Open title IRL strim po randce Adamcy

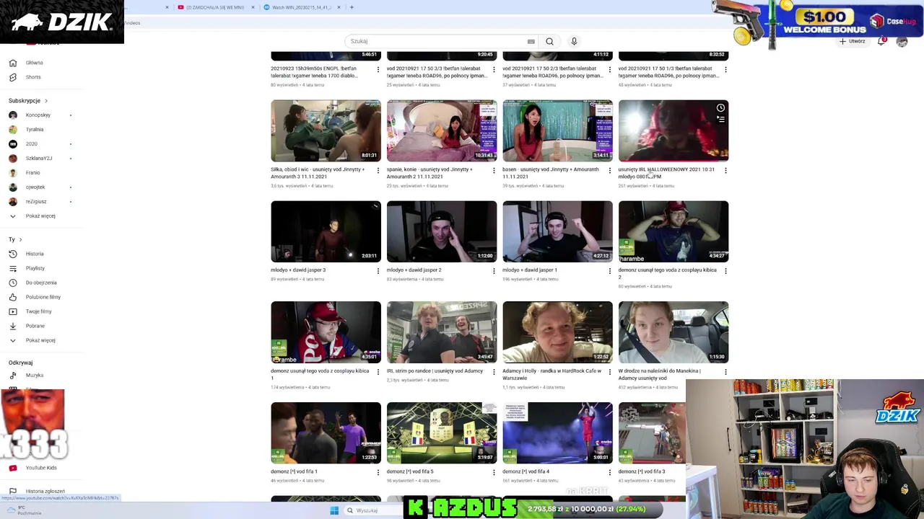435,371
